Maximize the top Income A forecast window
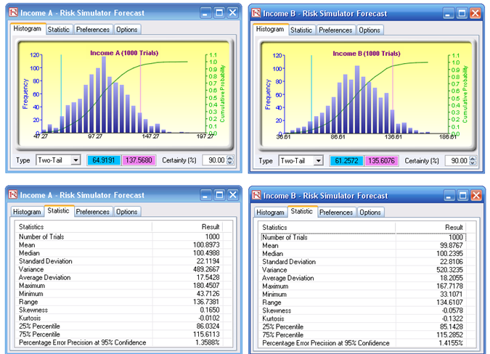 point(219,13)
